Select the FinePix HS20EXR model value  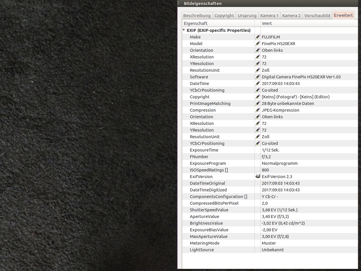click(x=279, y=43)
